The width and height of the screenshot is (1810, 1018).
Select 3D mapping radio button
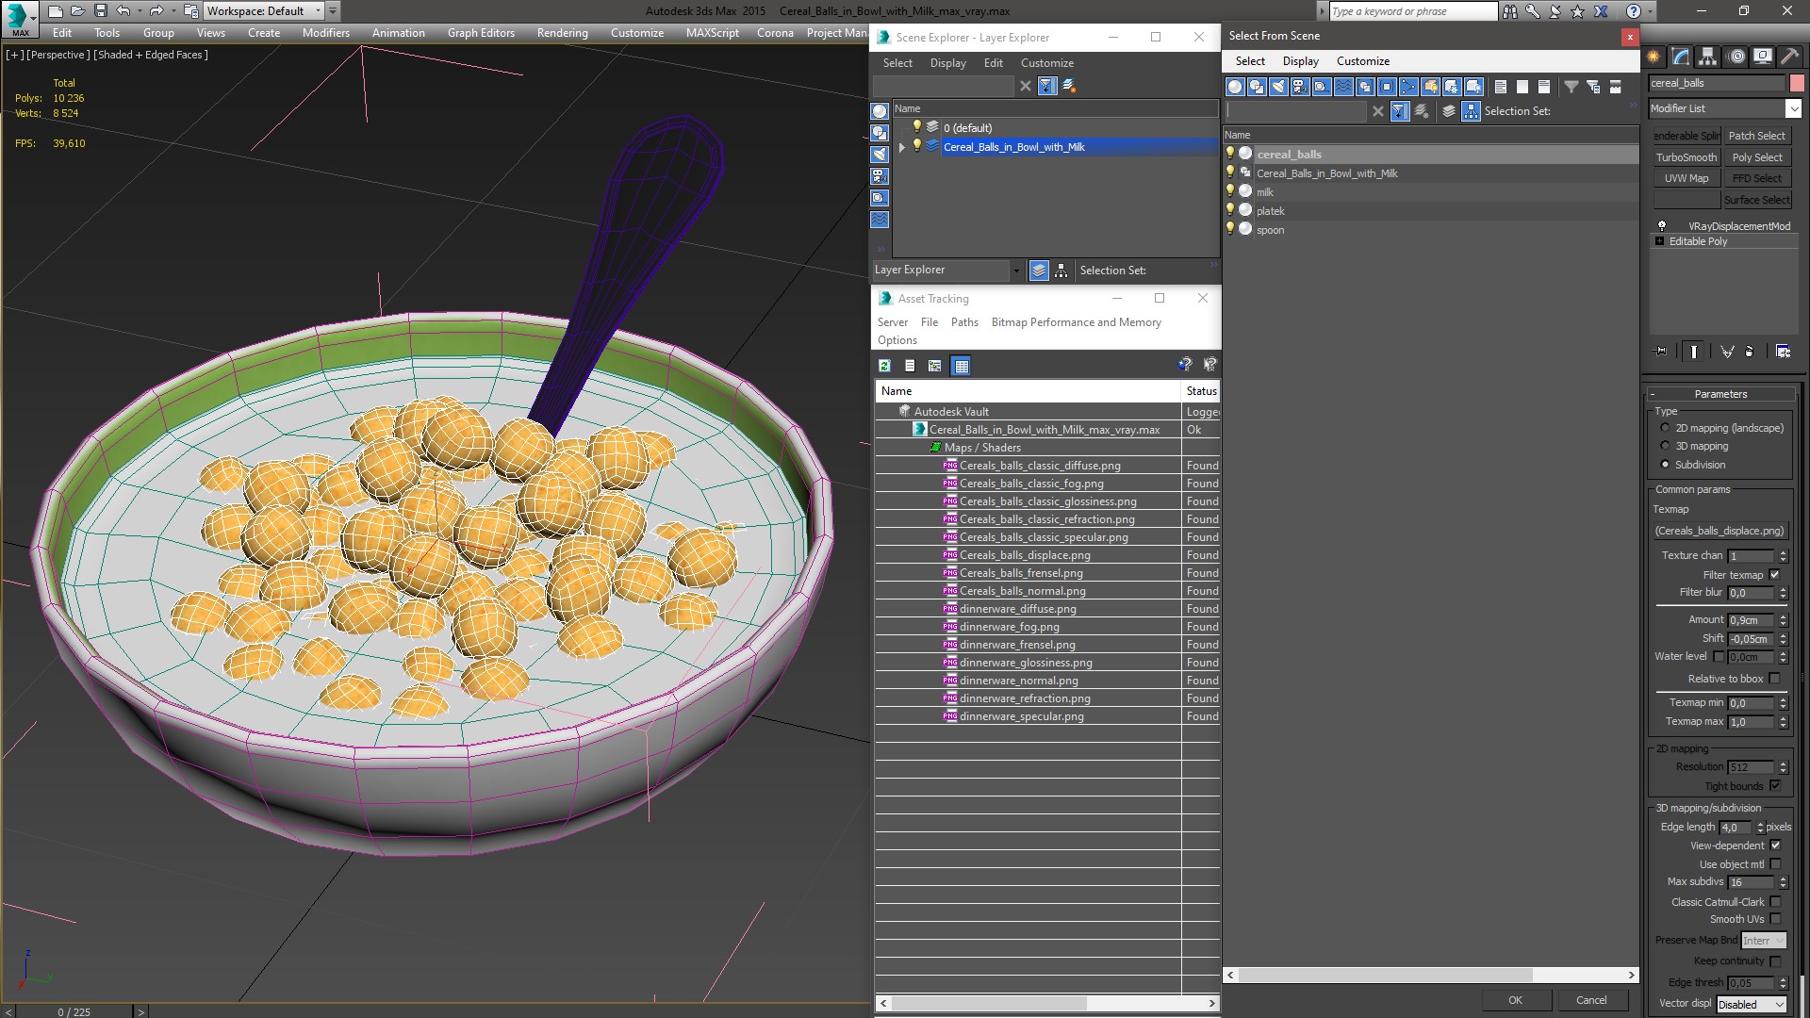coord(1665,446)
